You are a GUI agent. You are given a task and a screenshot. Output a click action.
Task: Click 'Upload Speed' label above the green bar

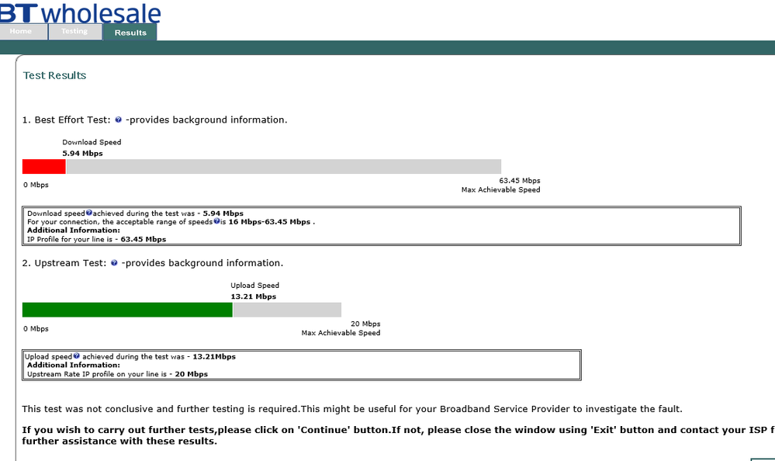point(254,286)
